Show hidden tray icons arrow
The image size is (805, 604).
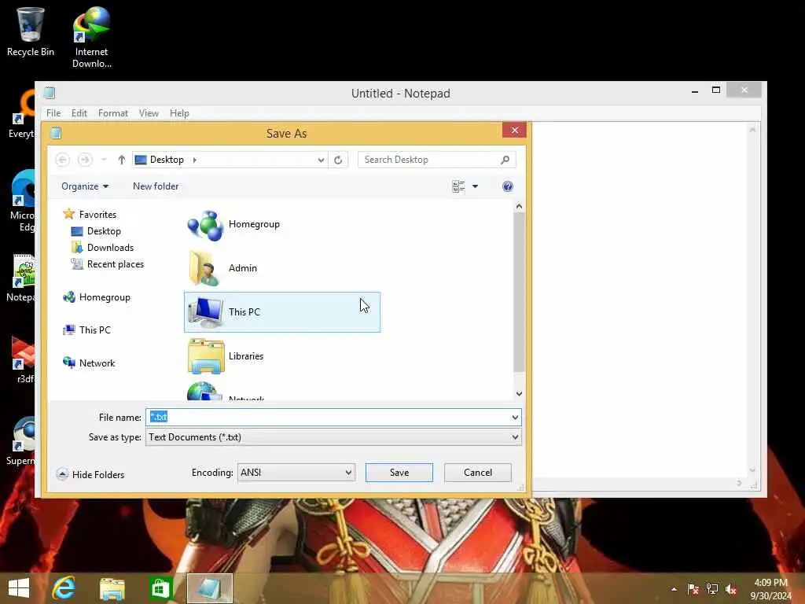(x=674, y=589)
